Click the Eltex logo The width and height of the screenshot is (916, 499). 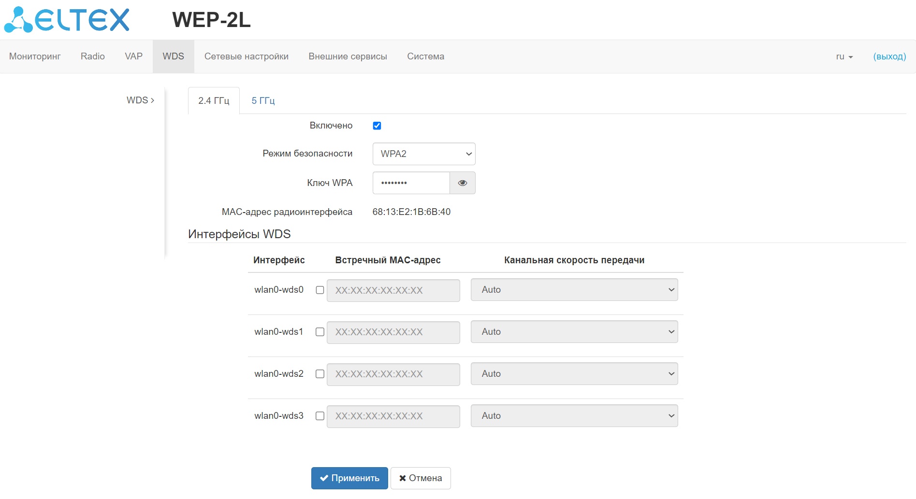67,20
